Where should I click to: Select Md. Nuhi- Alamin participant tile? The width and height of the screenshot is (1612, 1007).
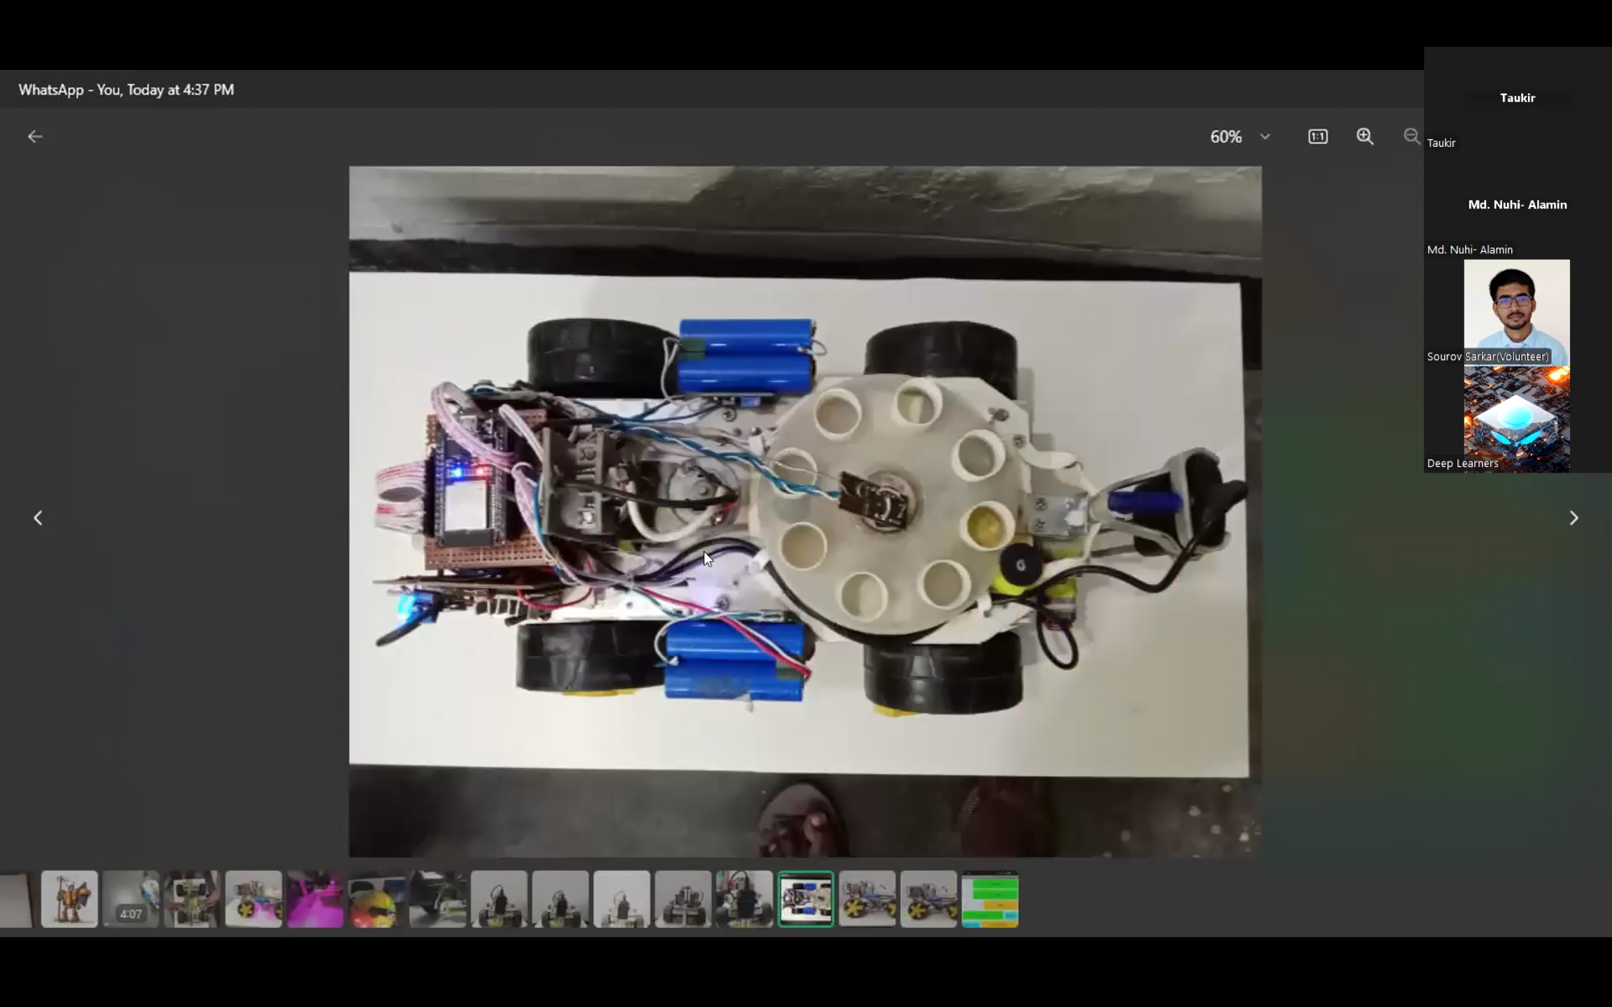click(1517, 206)
